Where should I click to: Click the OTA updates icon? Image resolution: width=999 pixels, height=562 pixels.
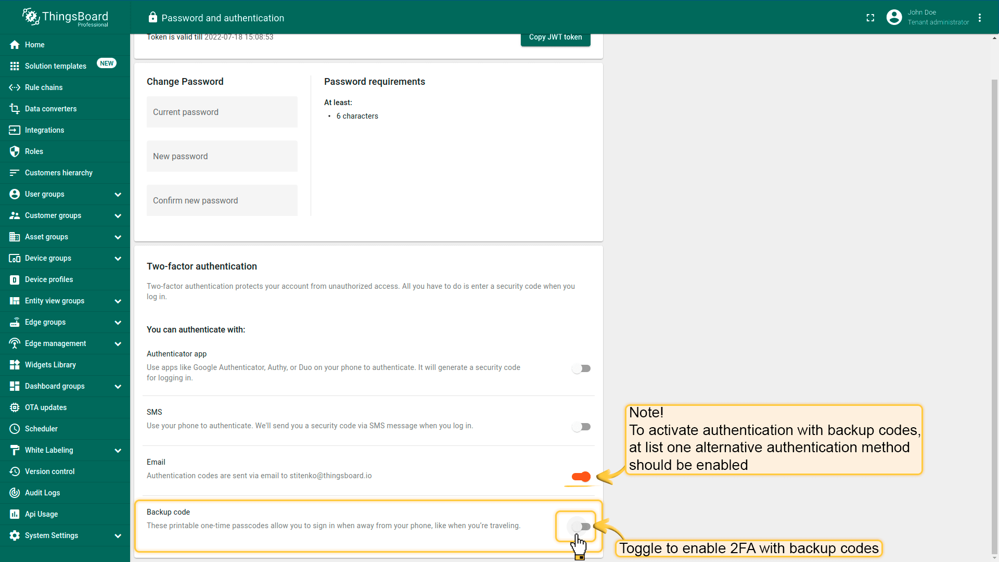tap(15, 407)
